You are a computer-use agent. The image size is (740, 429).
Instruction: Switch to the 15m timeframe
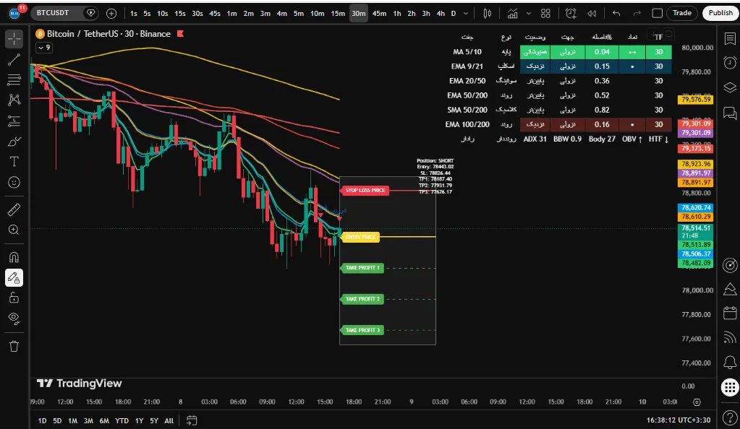click(338, 13)
